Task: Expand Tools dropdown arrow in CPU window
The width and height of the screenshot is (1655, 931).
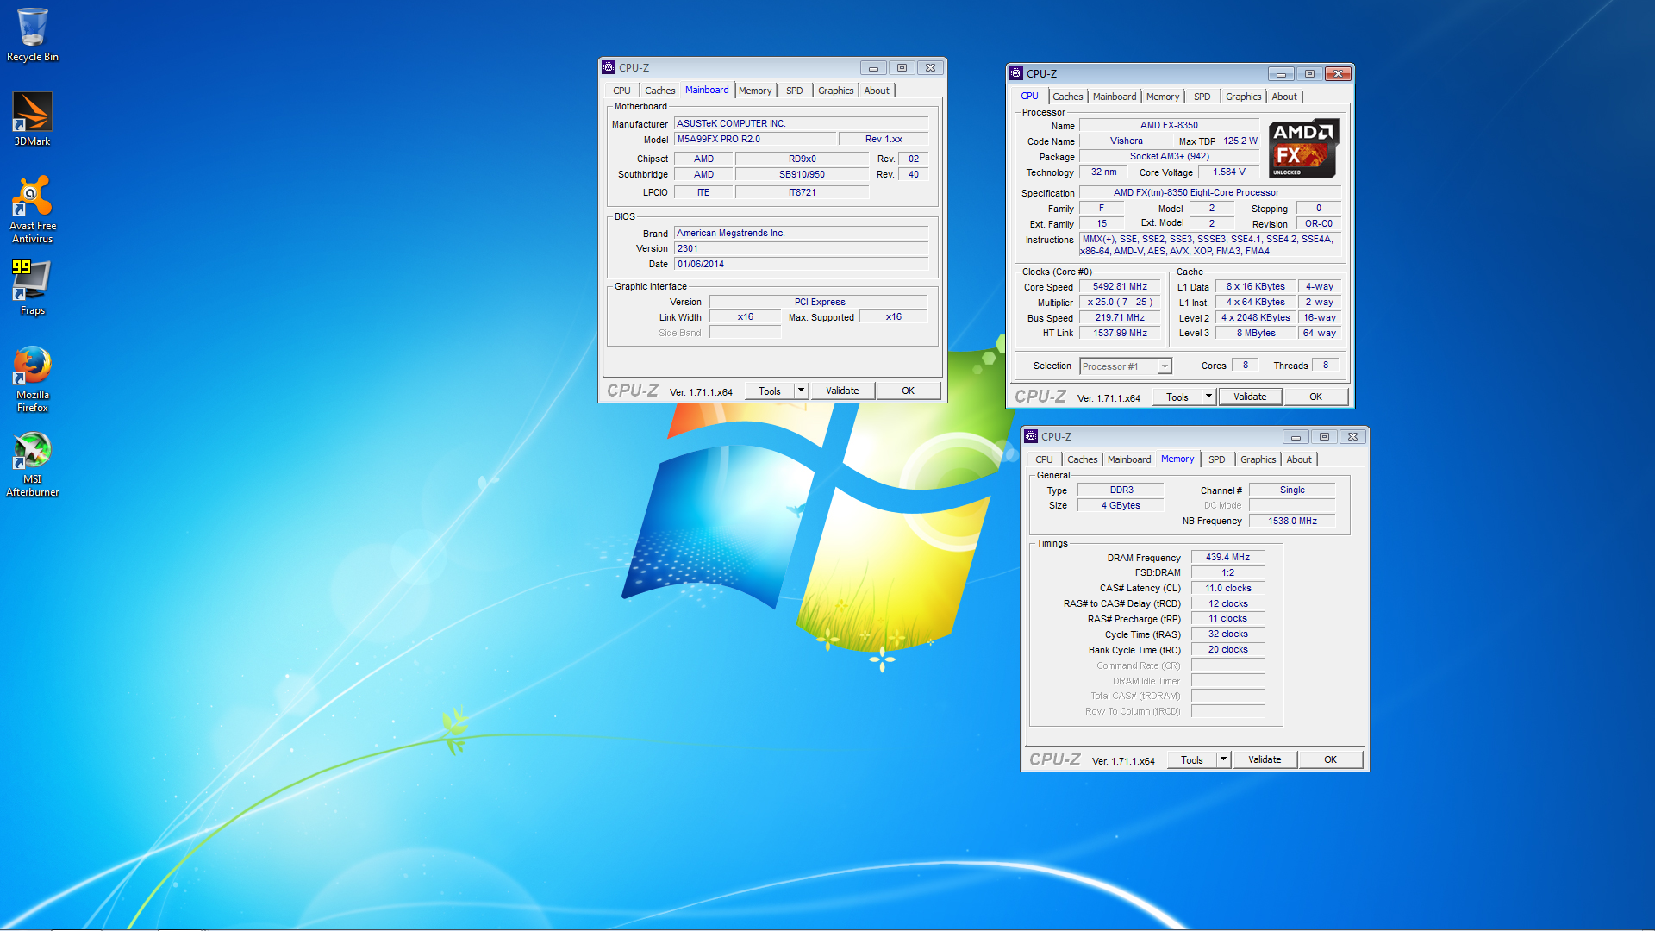Action: (1208, 397)
